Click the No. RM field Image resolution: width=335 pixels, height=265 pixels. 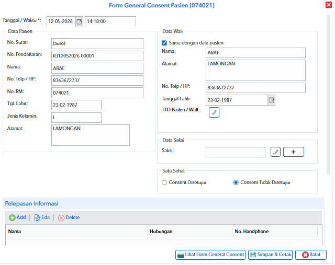tap(97, 93)
